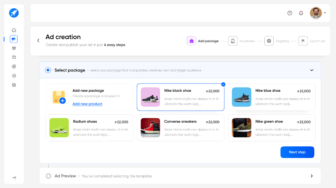Open the profile dropdown arrow
The height and width of the screenshot is (188, 336).
click(x=325, y=12)
